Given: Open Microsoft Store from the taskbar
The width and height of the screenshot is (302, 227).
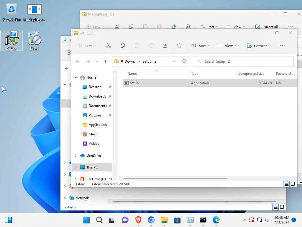Looking at the screenshot, I should 177,220.
